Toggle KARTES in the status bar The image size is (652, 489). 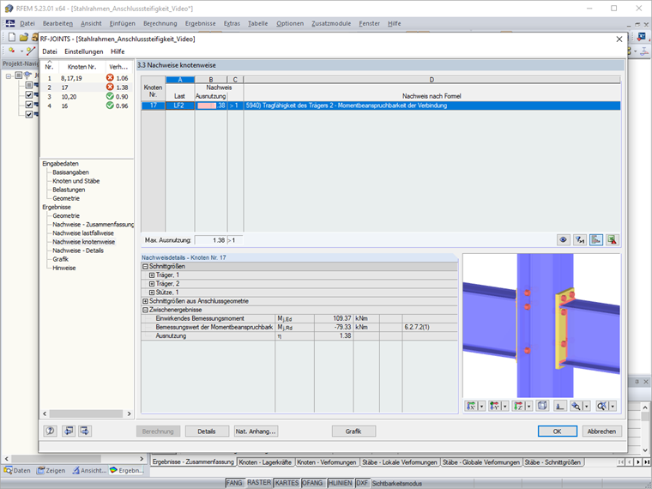tap(287, 483)
